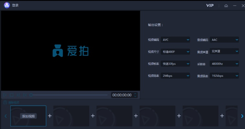
Task: Click plus between first and second slots
Action: click(x=50, y=116)
